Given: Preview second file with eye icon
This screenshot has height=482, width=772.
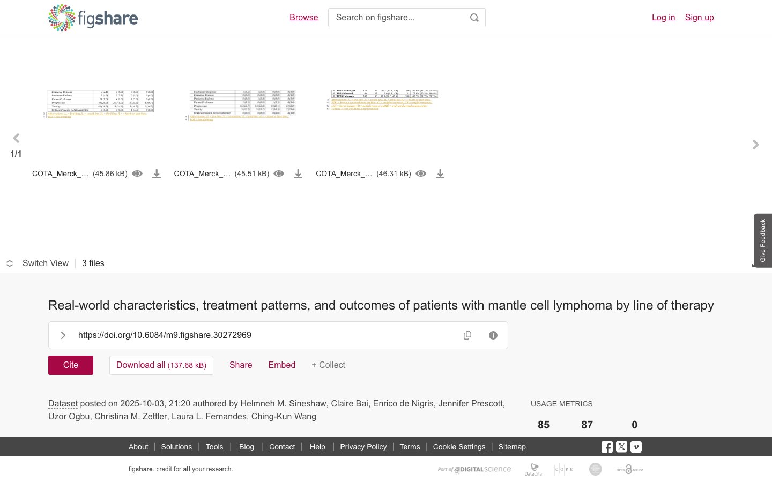Looking at the screenshot, I should [279, 174].
